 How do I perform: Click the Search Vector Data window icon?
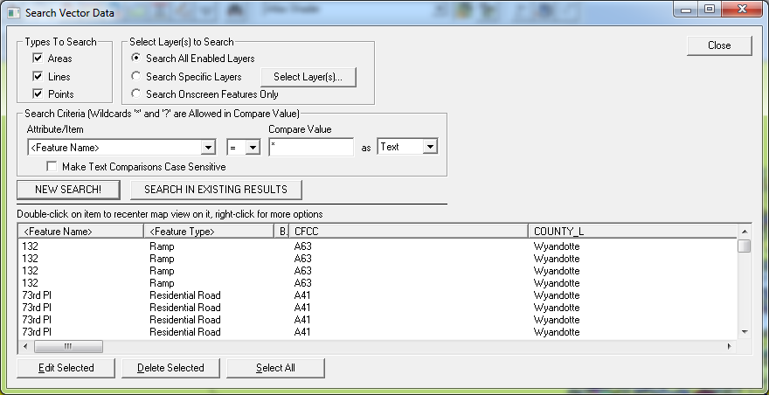click(12, 13)
